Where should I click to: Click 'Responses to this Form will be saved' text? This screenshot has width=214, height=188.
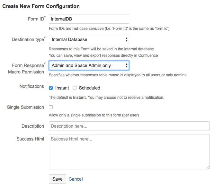pos(101,49)
